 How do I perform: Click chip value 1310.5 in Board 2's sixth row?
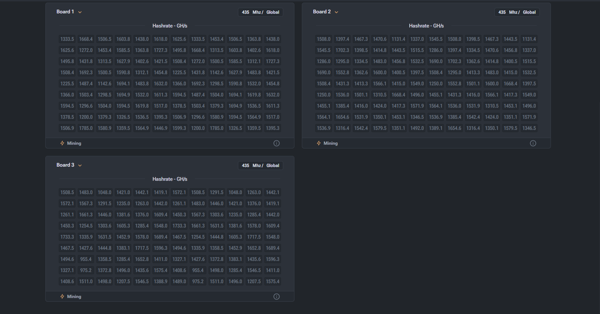380,95
